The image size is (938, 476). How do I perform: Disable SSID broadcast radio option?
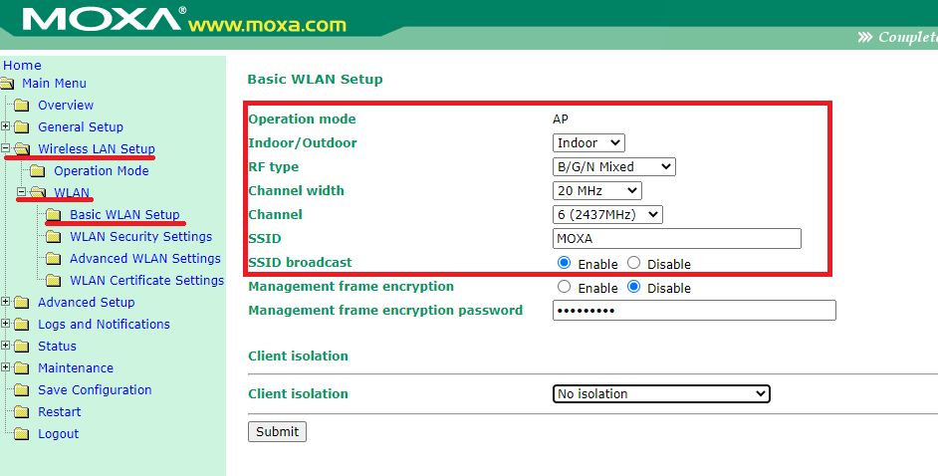634,264
